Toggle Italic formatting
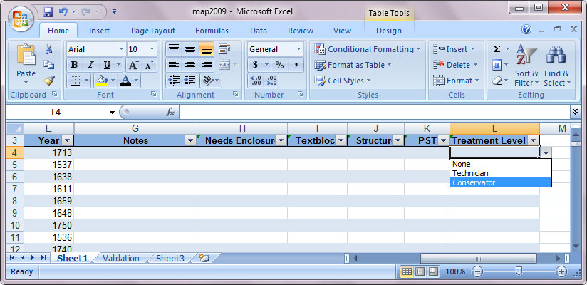The image size is (587, 285). [x=90, y=65]
